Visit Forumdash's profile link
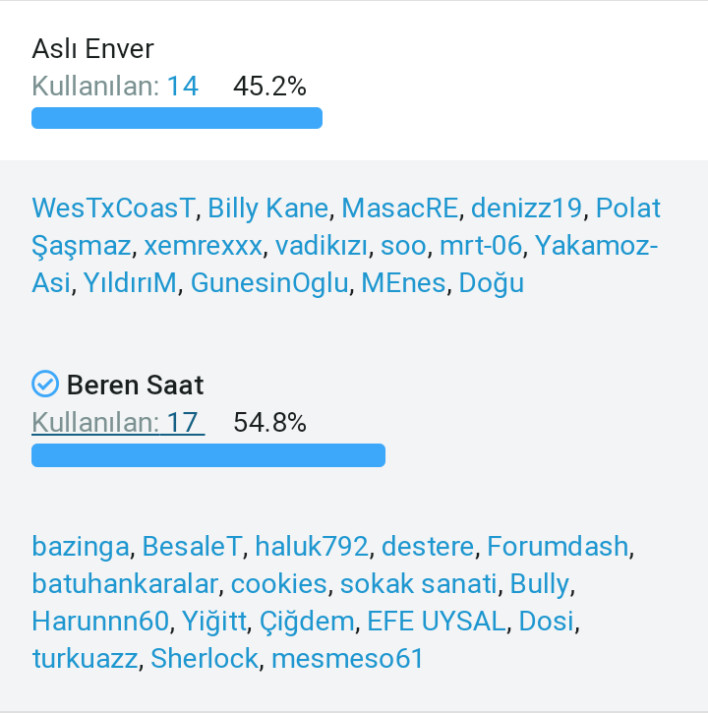Viewport: 708px width, 714px height. click(558, 546)
